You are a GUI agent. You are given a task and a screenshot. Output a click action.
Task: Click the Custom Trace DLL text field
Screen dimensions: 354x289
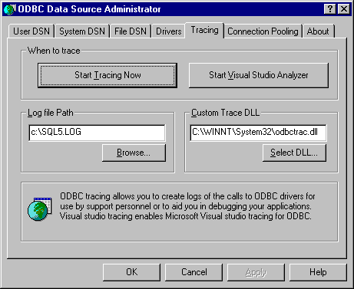[258, 133]
